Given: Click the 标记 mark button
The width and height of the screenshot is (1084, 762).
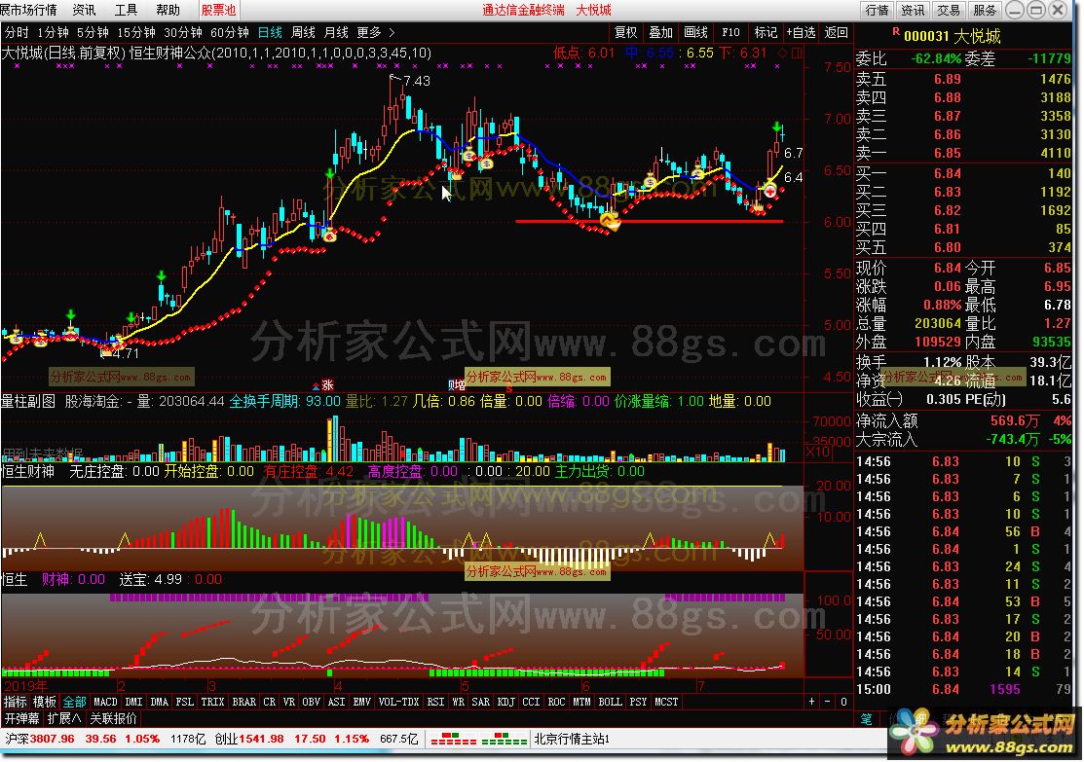Looking at the screenshot, I should pyautogui.click(x=766, y=32).
